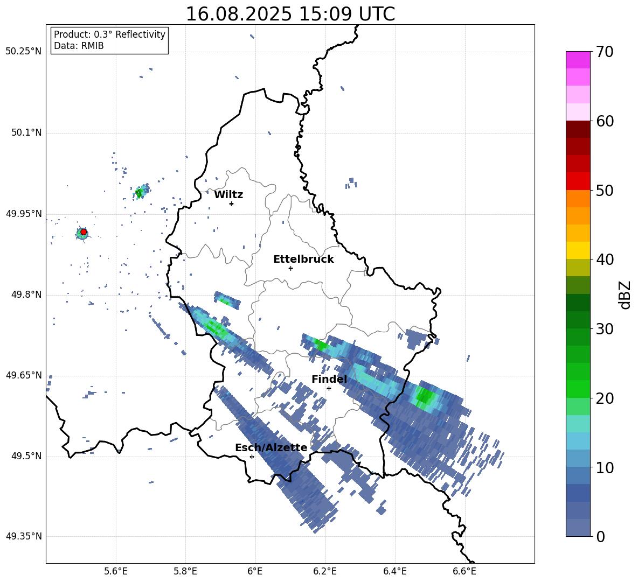Click the 49.35°N latitude label
The height and width of the screenshot is (582, 638).
pos(24,536)
